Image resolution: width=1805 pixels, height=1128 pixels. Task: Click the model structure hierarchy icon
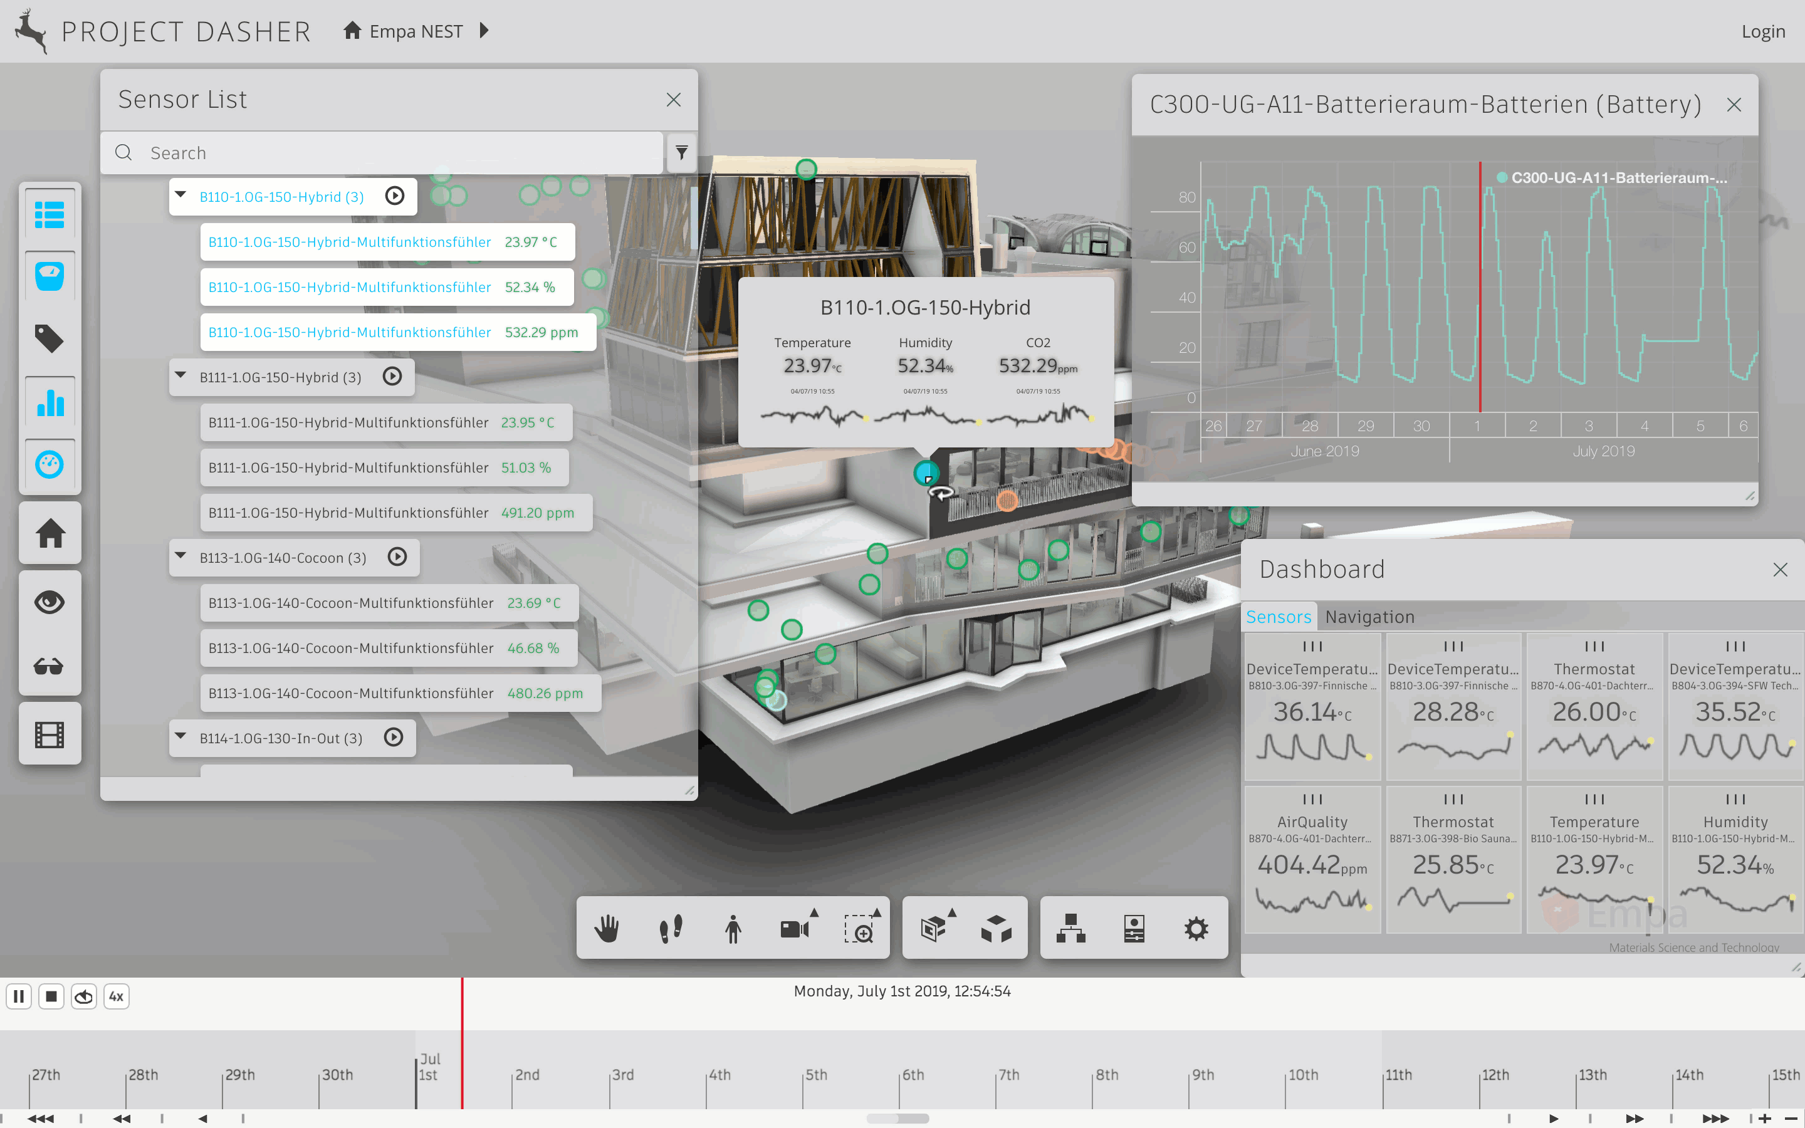click(1071, 929)
